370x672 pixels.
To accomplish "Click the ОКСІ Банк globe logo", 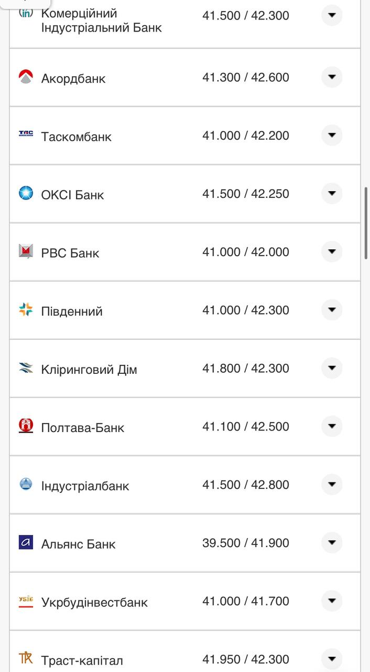I will [25, 193].
